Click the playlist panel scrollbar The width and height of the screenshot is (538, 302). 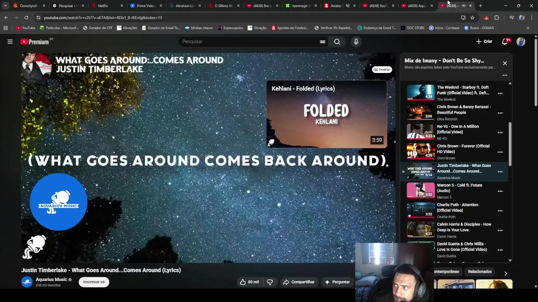click(x=510, y=144)
